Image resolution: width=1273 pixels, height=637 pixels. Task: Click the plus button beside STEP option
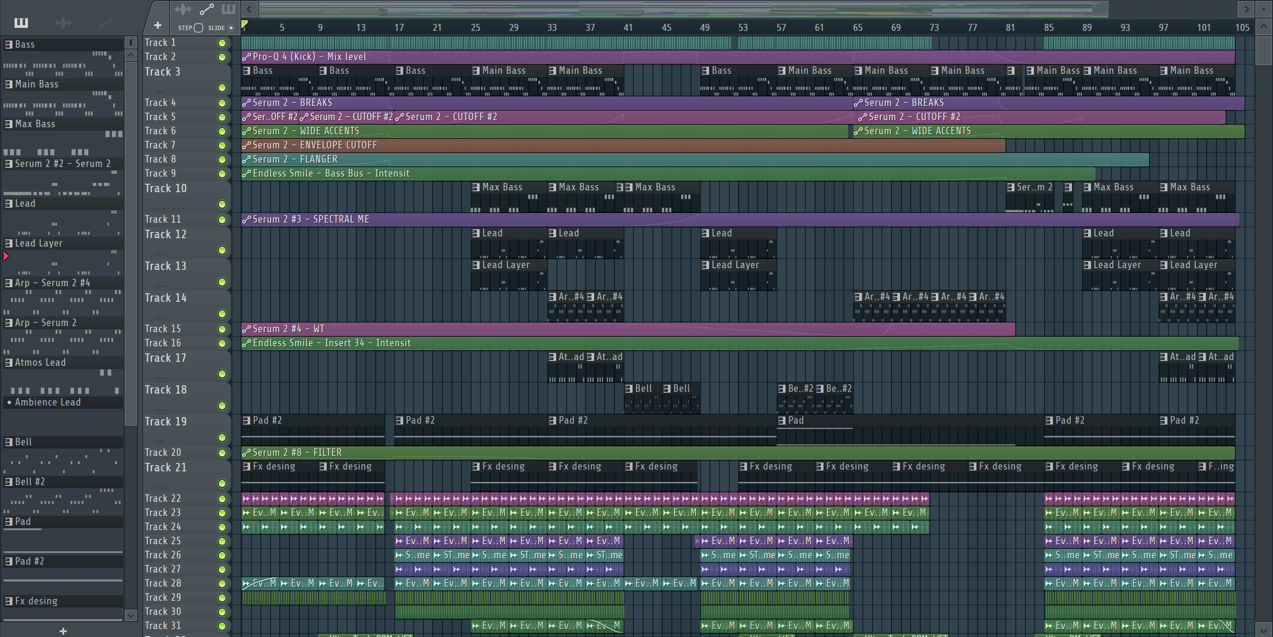[158, 25]
